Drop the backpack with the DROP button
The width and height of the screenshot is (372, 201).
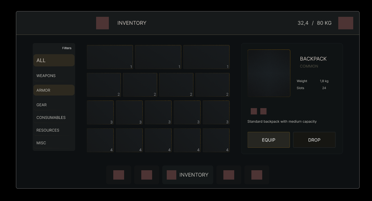coord(314,140)
